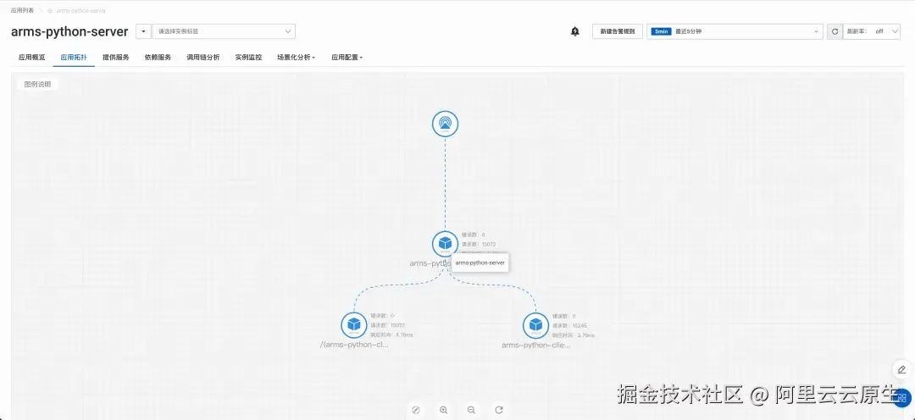The height and width of the screenshot is (420, 915).
Task: Switch to the 应用拓扑 tab
Action: coord(74,58)
